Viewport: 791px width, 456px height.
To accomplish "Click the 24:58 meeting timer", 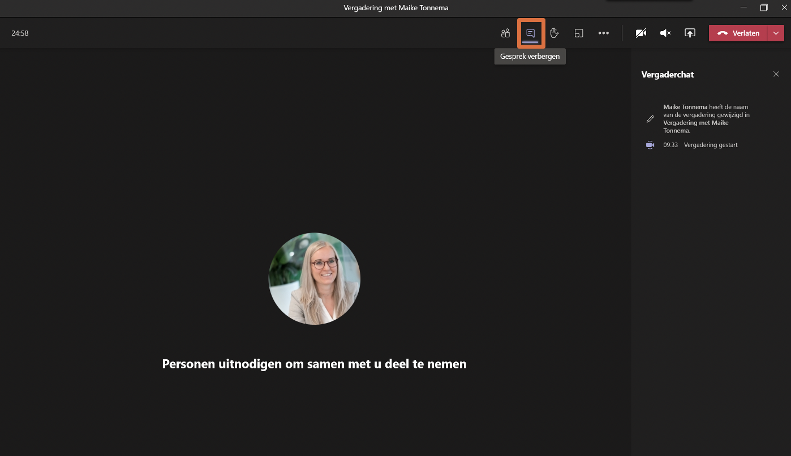I will (20, 33).
